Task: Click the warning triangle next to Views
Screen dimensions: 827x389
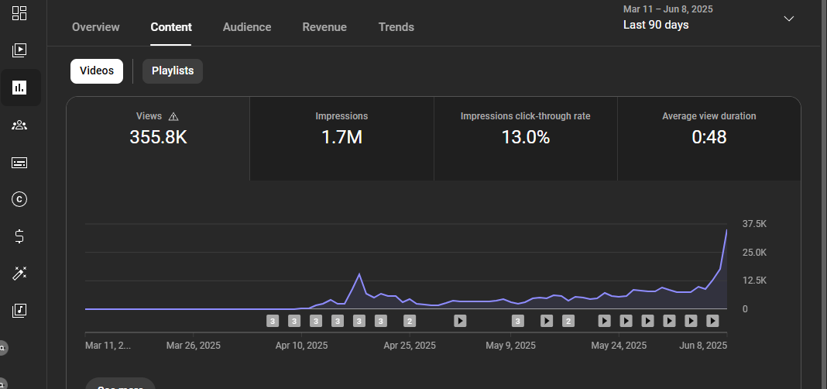Action: [x=173, y=116]
